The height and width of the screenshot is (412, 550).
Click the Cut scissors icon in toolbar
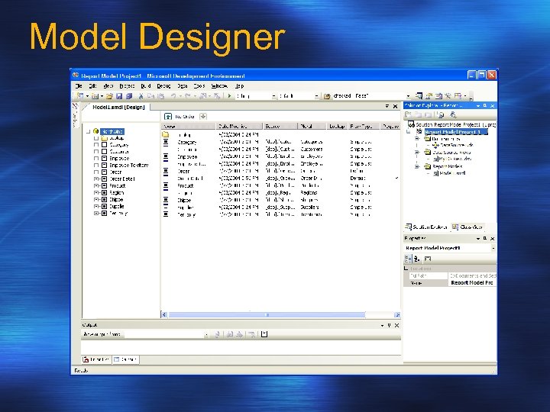click(x=141, y=95)
